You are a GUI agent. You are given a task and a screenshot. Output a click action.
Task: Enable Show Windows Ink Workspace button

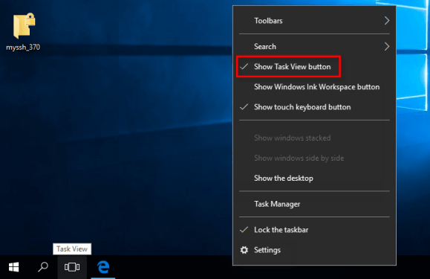pos(314,87)
